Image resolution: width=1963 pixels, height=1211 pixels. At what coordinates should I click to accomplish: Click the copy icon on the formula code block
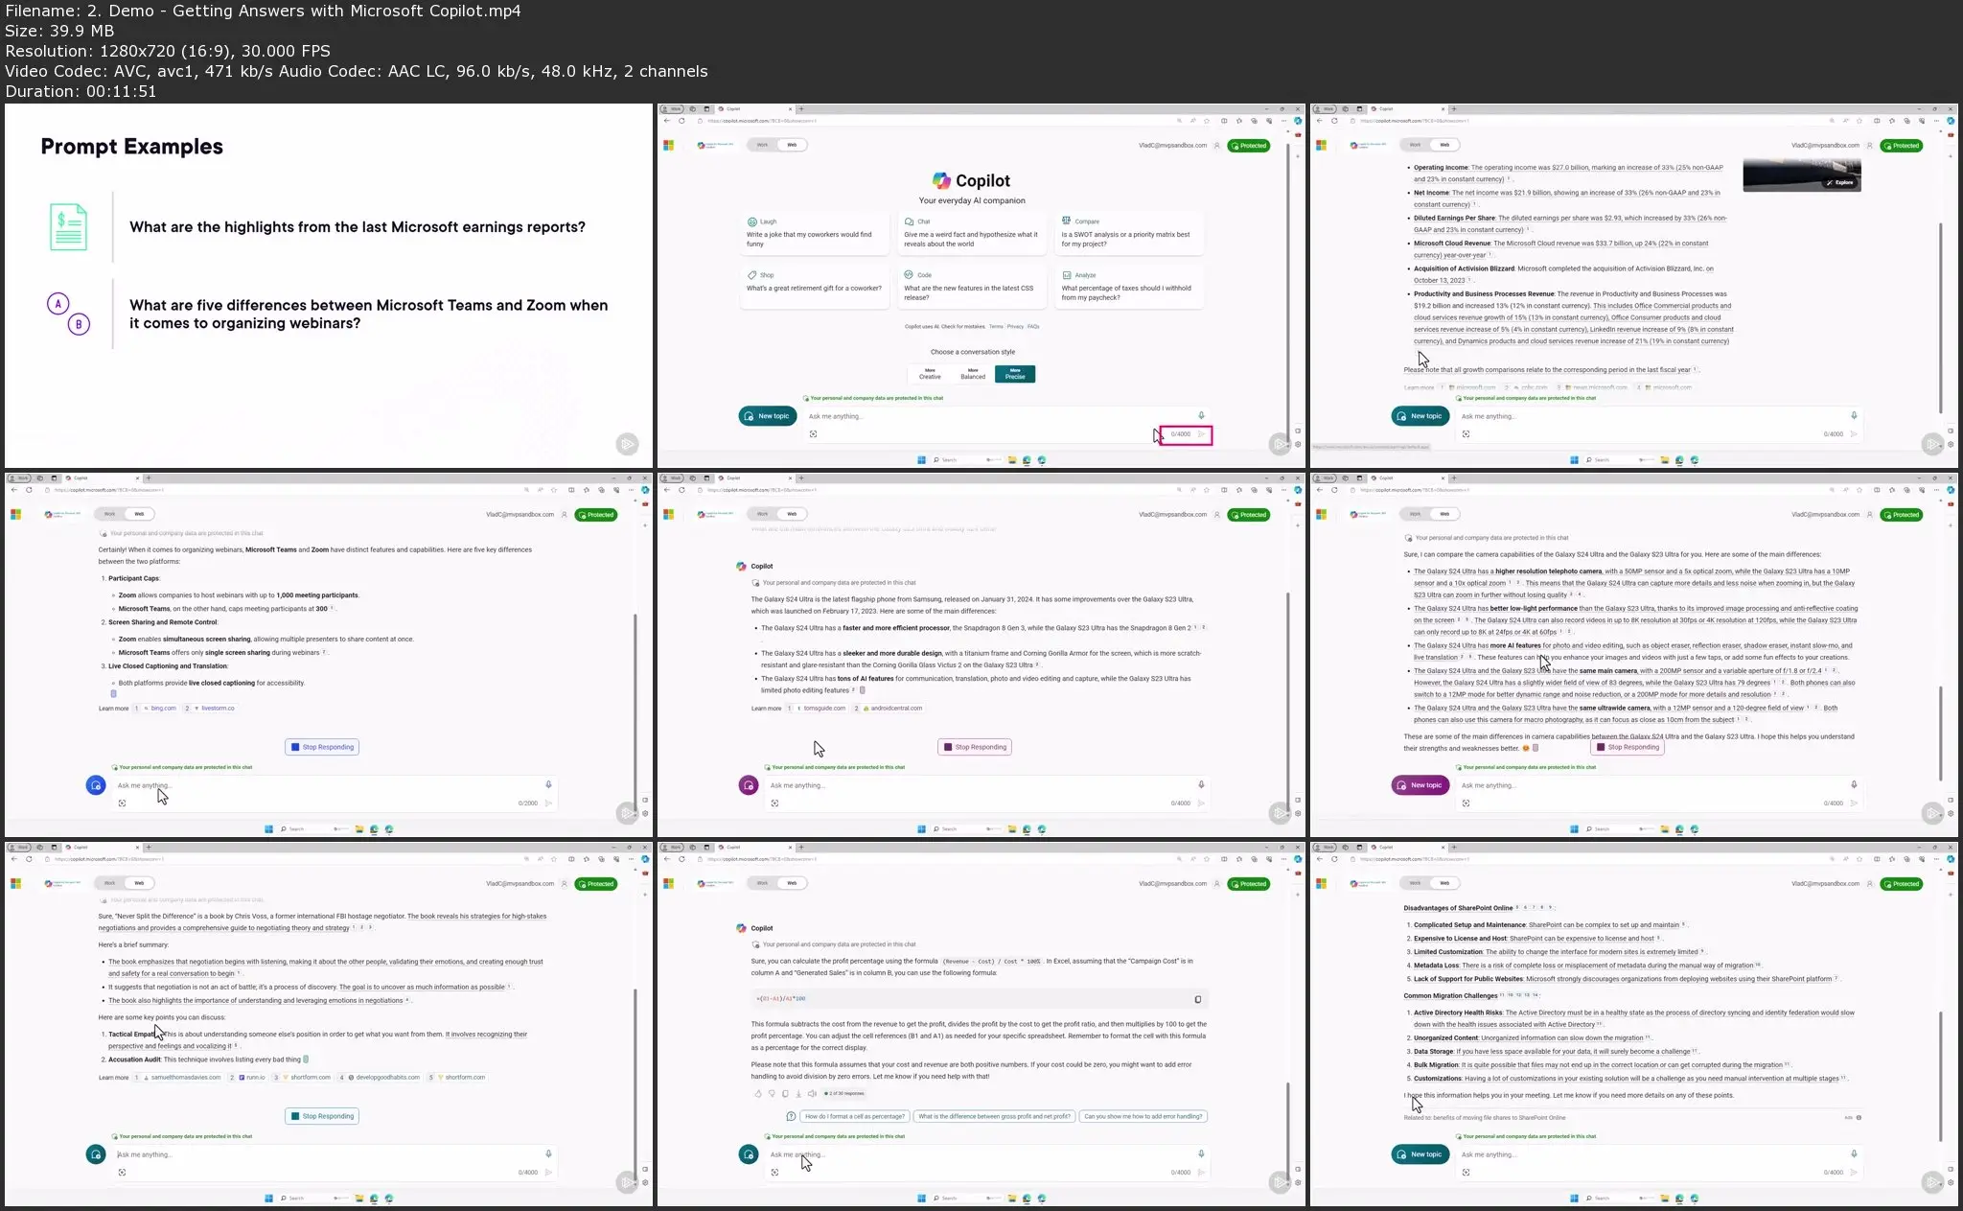click(x=1197, y=999)
